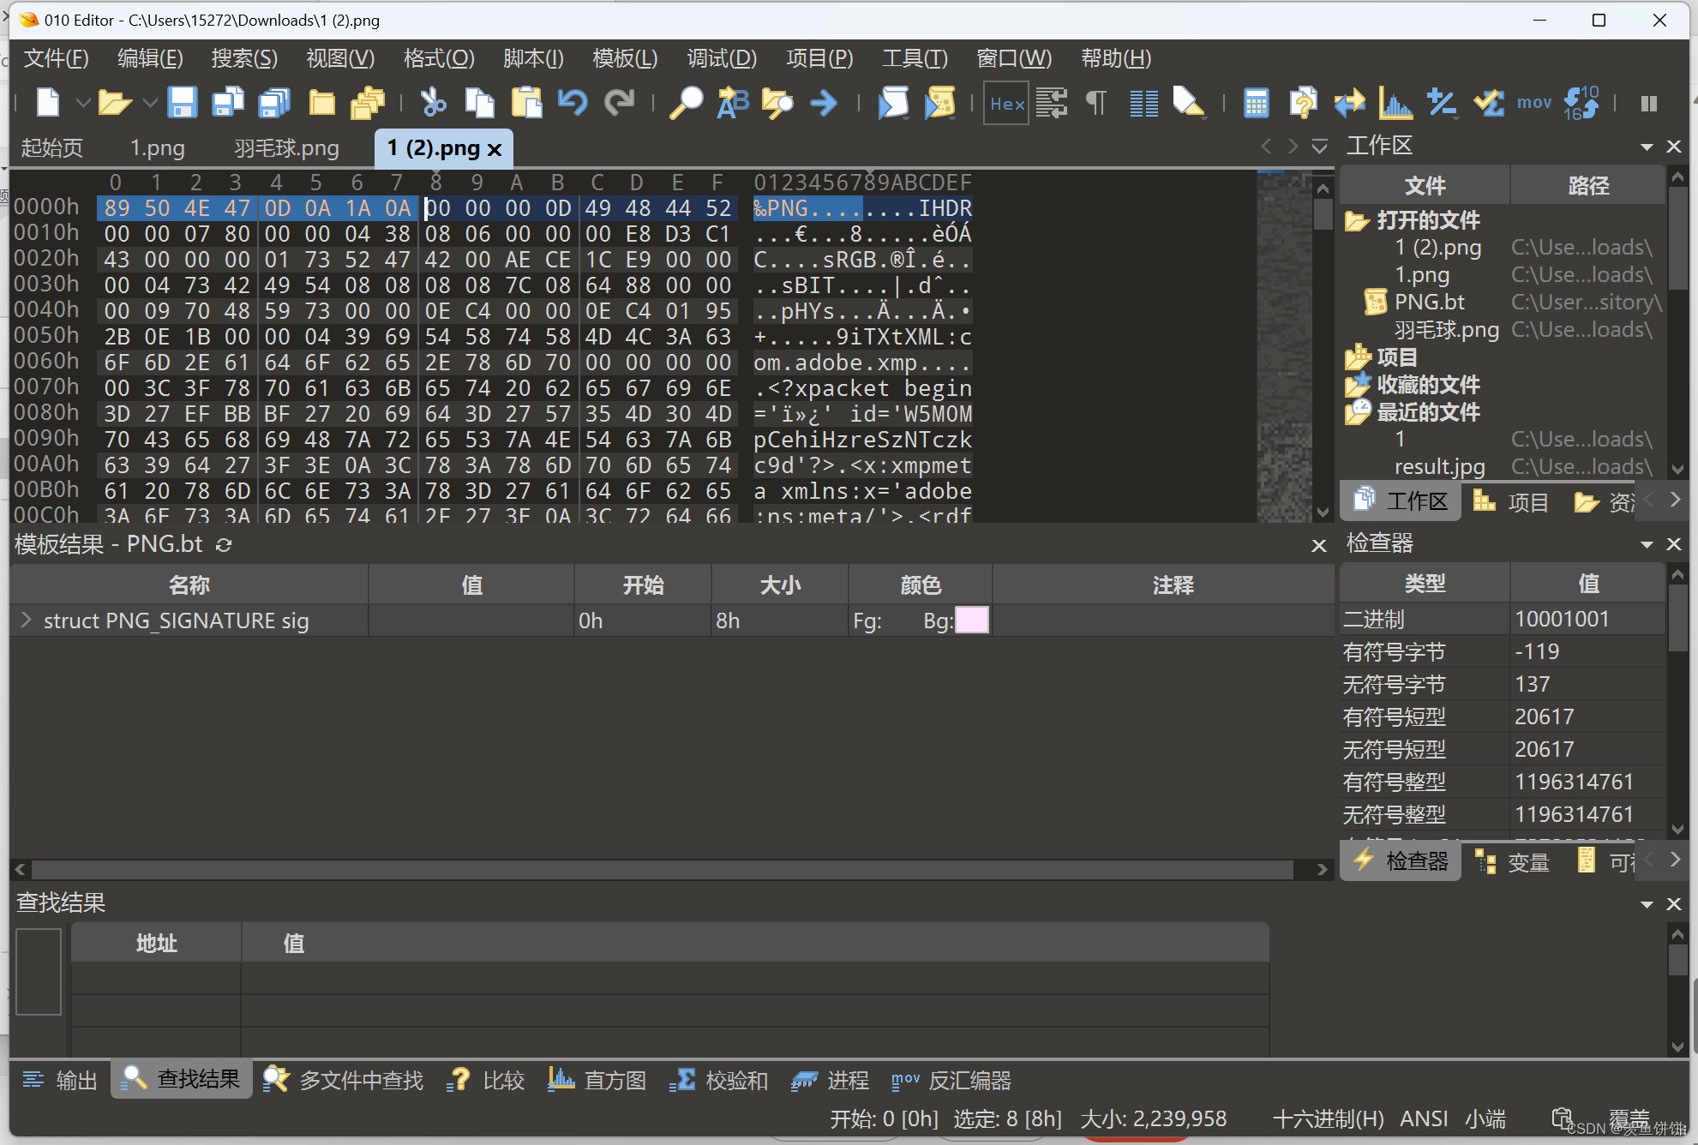Click the pink Bg color swatch
The width and height of the screenshot is (1698, 1145).
pyautogui.click(x=972, y=620)
